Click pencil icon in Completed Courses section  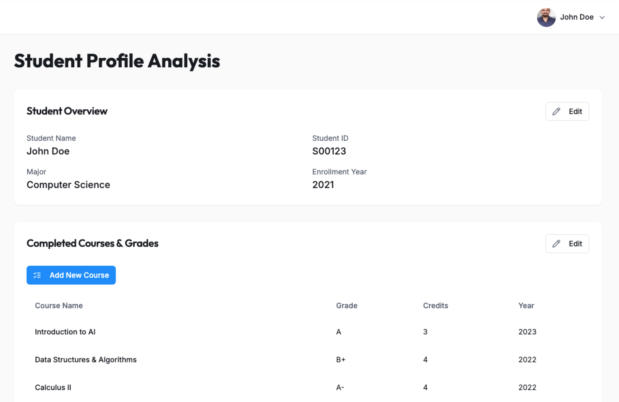click(556, 244)
